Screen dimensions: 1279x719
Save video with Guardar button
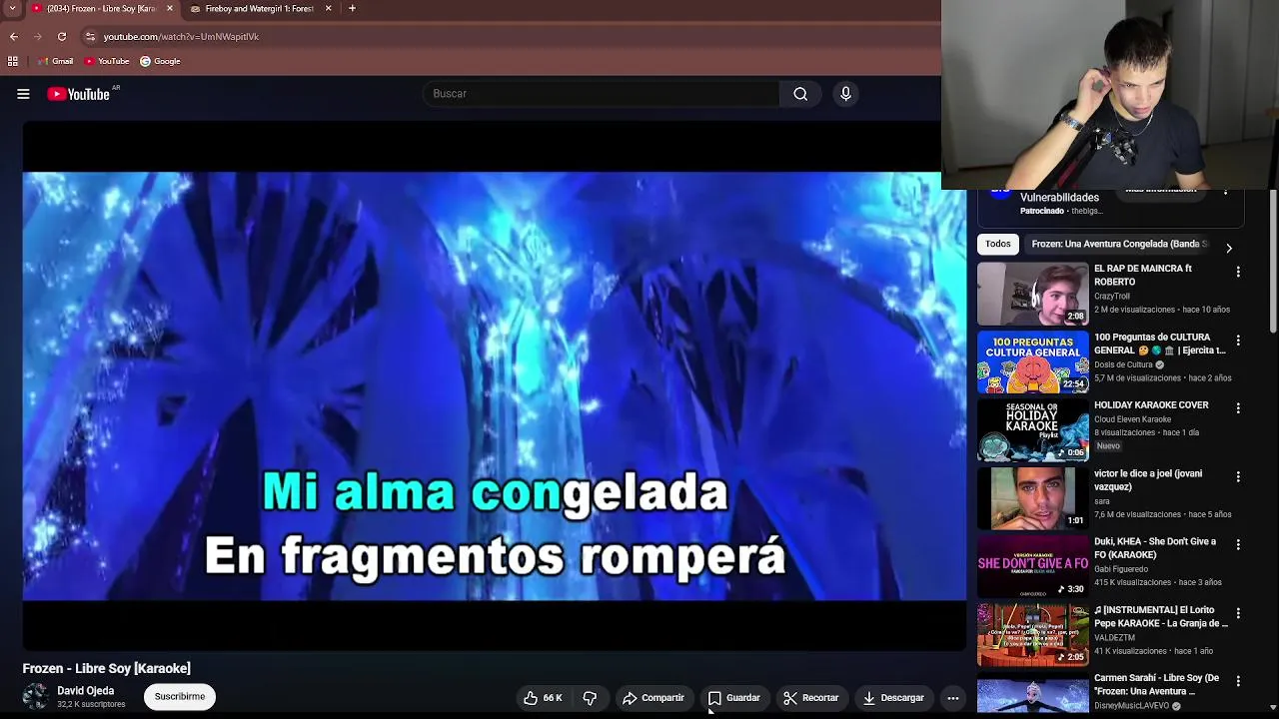coord(734,698)
